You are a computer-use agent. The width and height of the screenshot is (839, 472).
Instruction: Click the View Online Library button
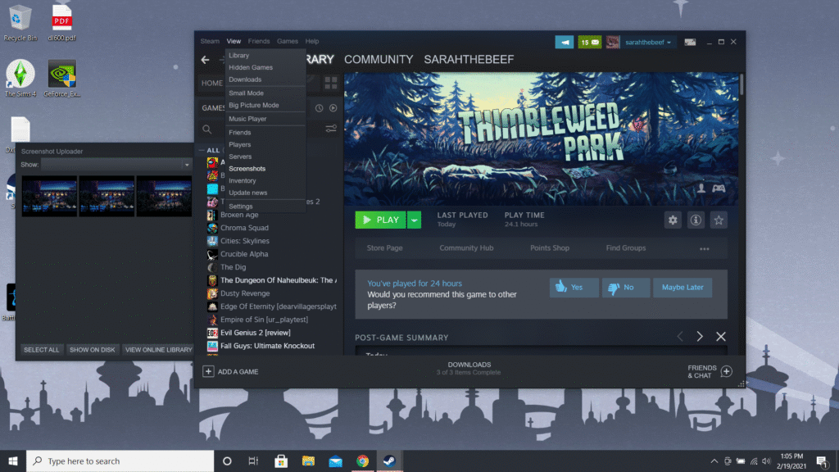tap(158, 350)
